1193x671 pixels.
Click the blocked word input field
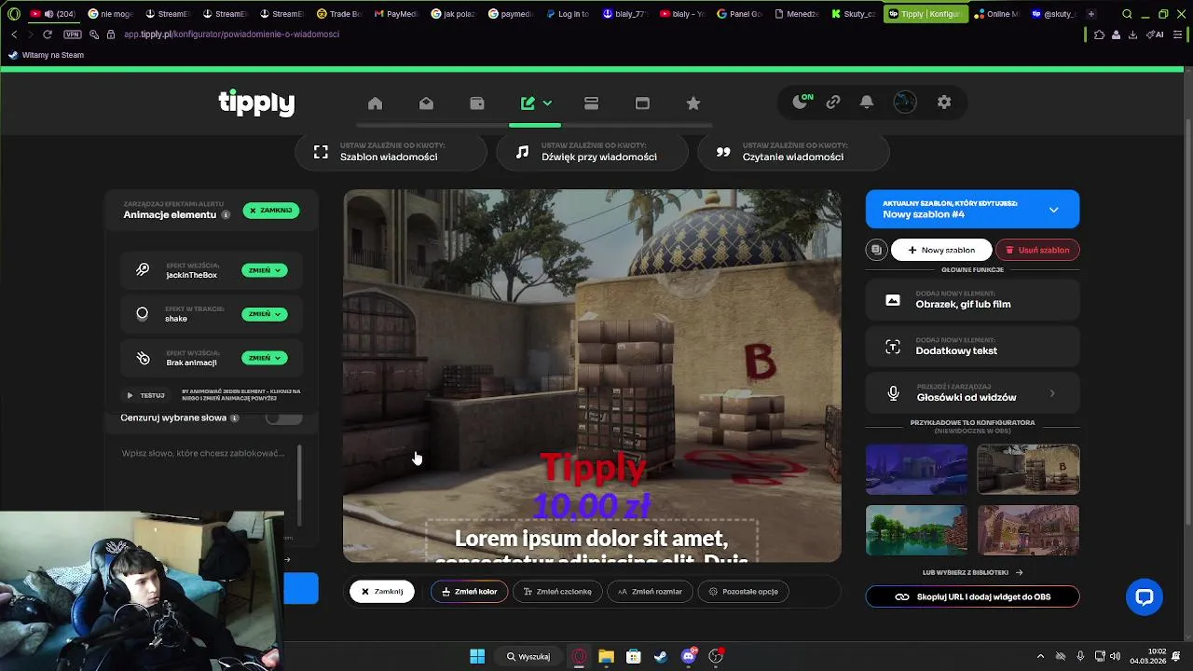203,453
